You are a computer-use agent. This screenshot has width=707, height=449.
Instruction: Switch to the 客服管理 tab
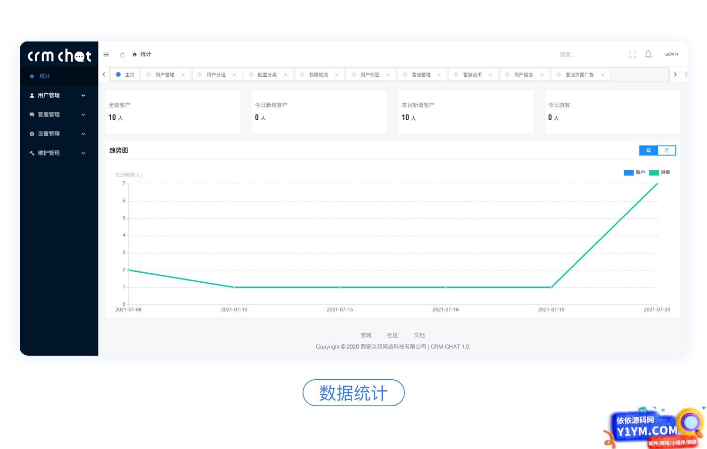tap(421, 74)
